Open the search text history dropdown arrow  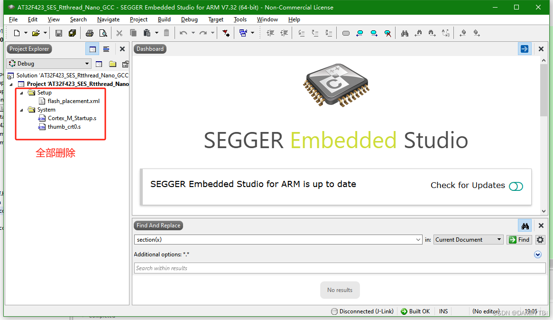pos(418,240)
